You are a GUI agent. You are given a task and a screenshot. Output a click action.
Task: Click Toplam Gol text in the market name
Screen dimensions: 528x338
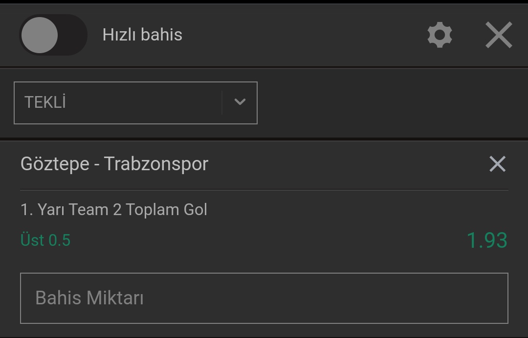(166, 210)
